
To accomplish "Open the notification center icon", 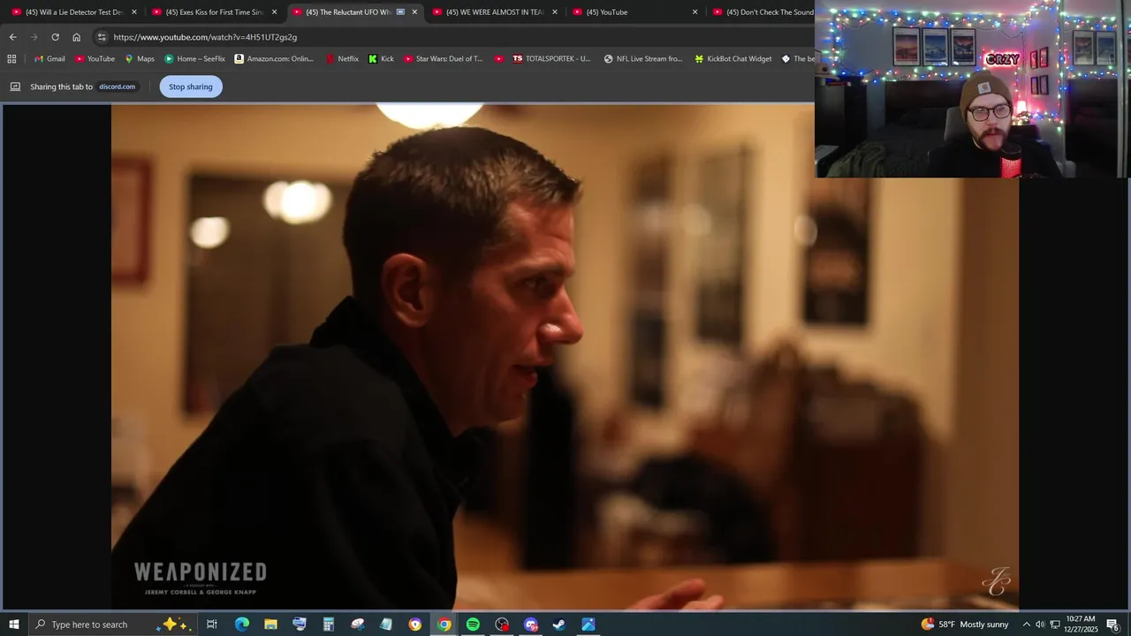I will [1113, 625].
